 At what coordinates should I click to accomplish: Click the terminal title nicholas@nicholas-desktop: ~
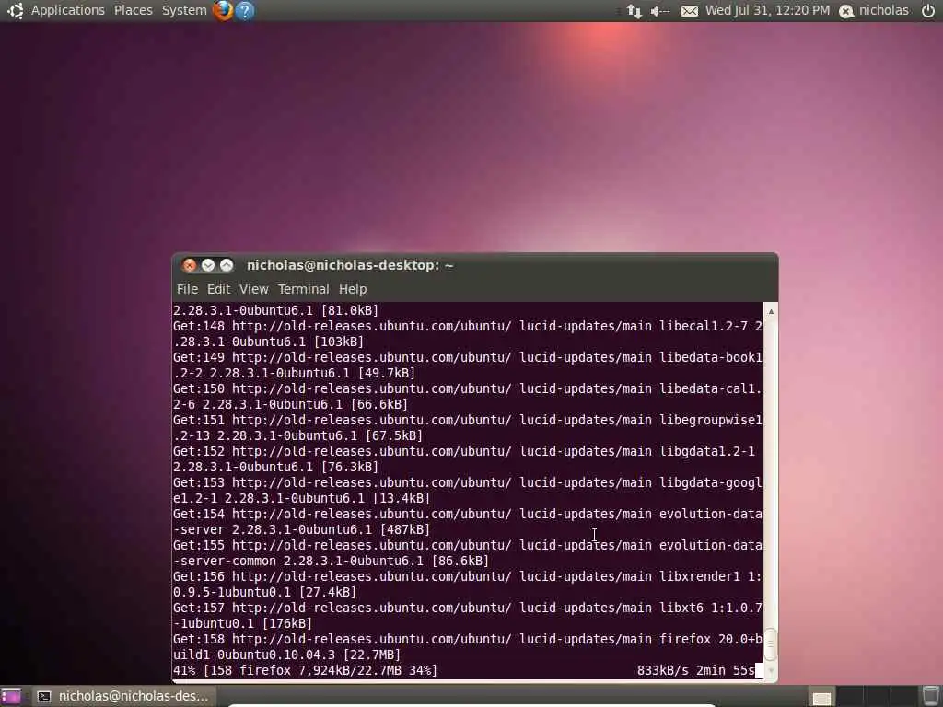click(350, 265)
